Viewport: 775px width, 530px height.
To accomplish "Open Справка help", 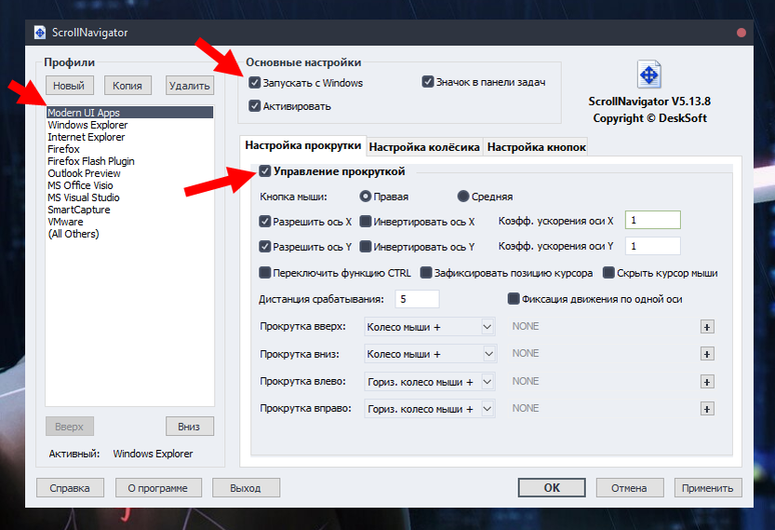I will click(x=70, y=488).
